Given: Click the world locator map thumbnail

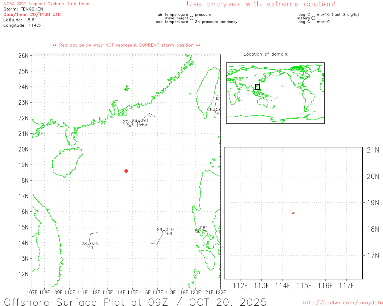Looking at the screenshot, I should pos(275,93).
